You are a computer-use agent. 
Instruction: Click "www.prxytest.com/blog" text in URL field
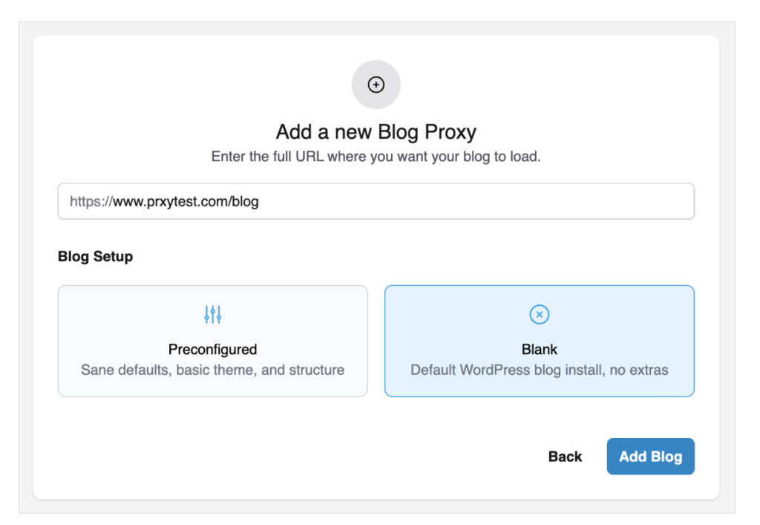pyautogui.click(x=186, y=201)
